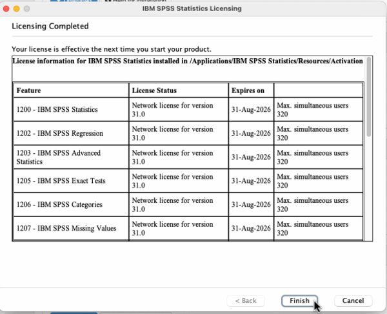The width and height of the screenshot is (387, 314).
Task: Close the licensing window via red button
Action: click(6, 9)
